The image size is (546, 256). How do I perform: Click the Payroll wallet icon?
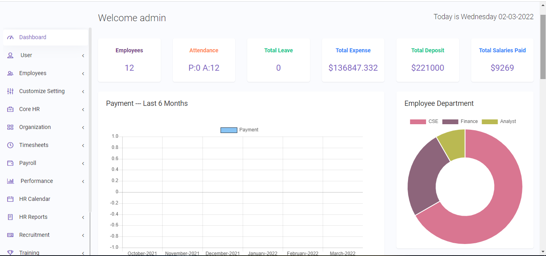10,163
